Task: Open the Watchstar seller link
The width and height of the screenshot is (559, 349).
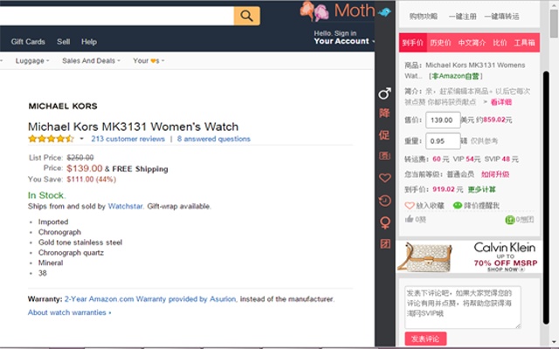Action: 125,206
